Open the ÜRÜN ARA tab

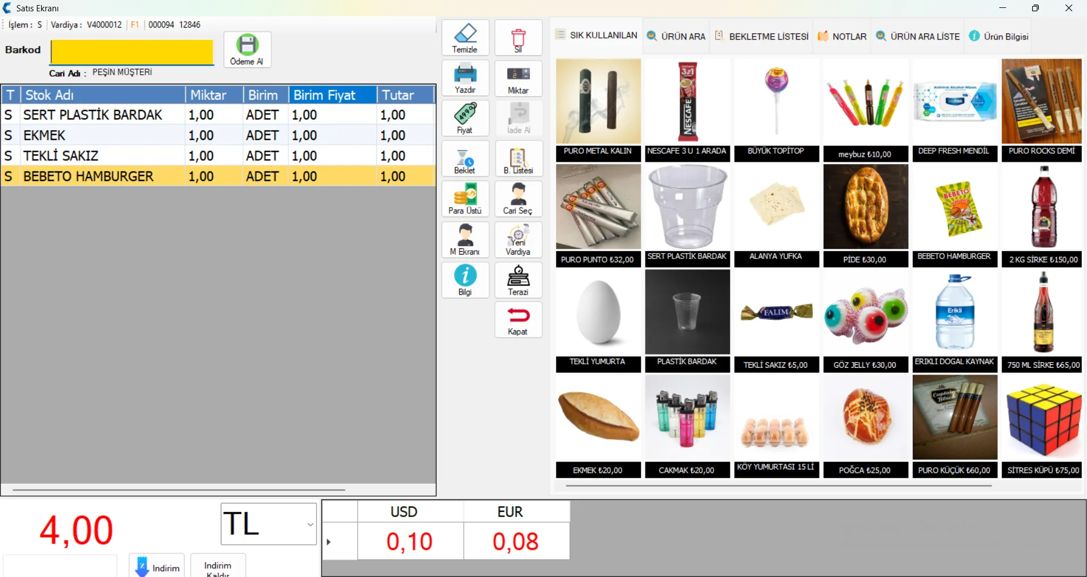[x=677, y=36]
